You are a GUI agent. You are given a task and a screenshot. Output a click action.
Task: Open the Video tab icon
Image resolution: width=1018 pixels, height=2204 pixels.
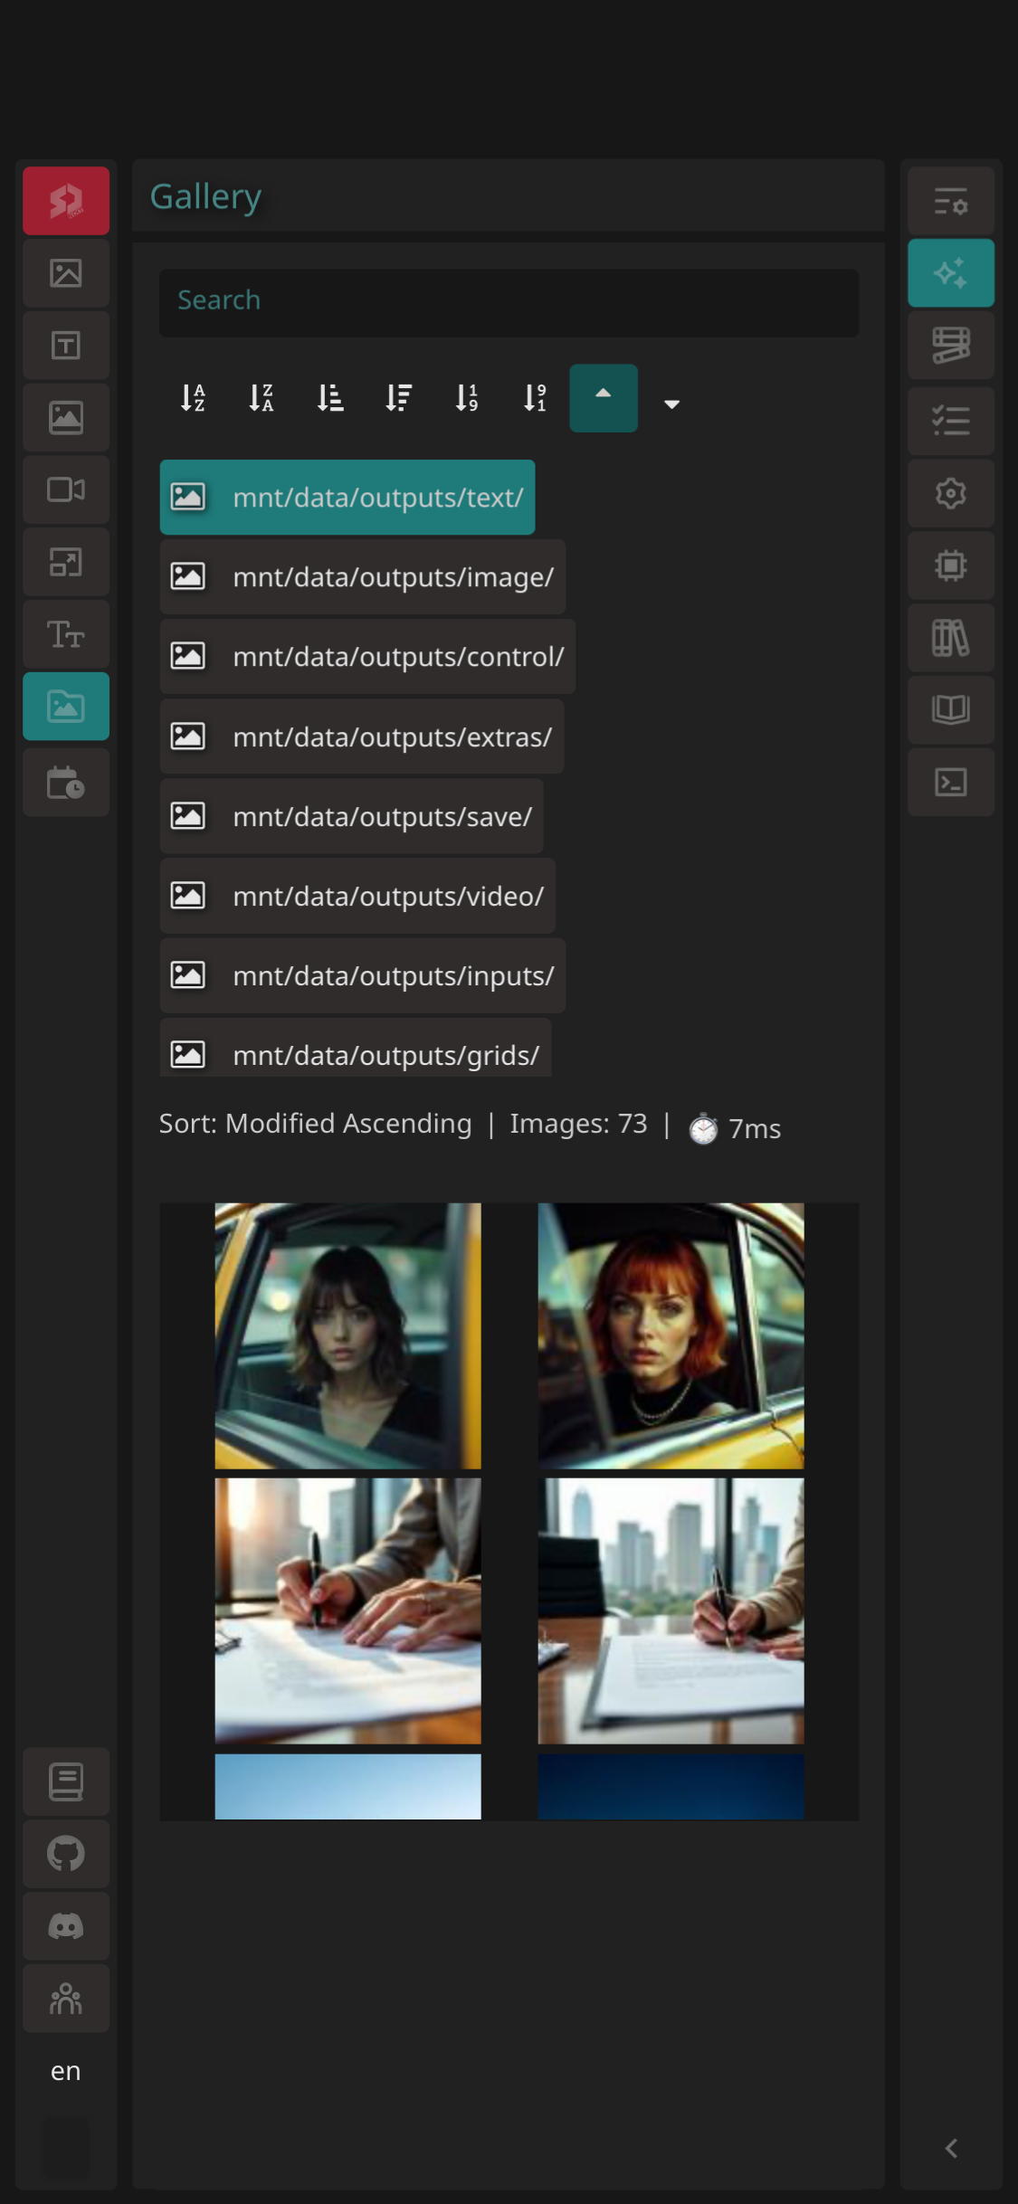[x=65, y=489]
